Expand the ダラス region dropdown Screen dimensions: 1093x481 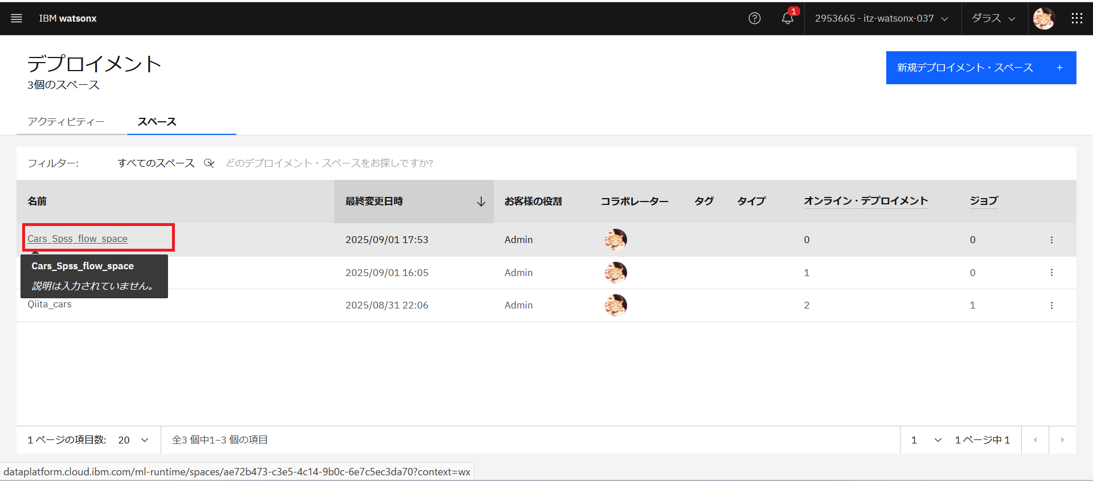click(994, 18)
